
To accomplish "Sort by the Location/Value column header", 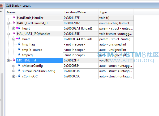I will point(81,12).
